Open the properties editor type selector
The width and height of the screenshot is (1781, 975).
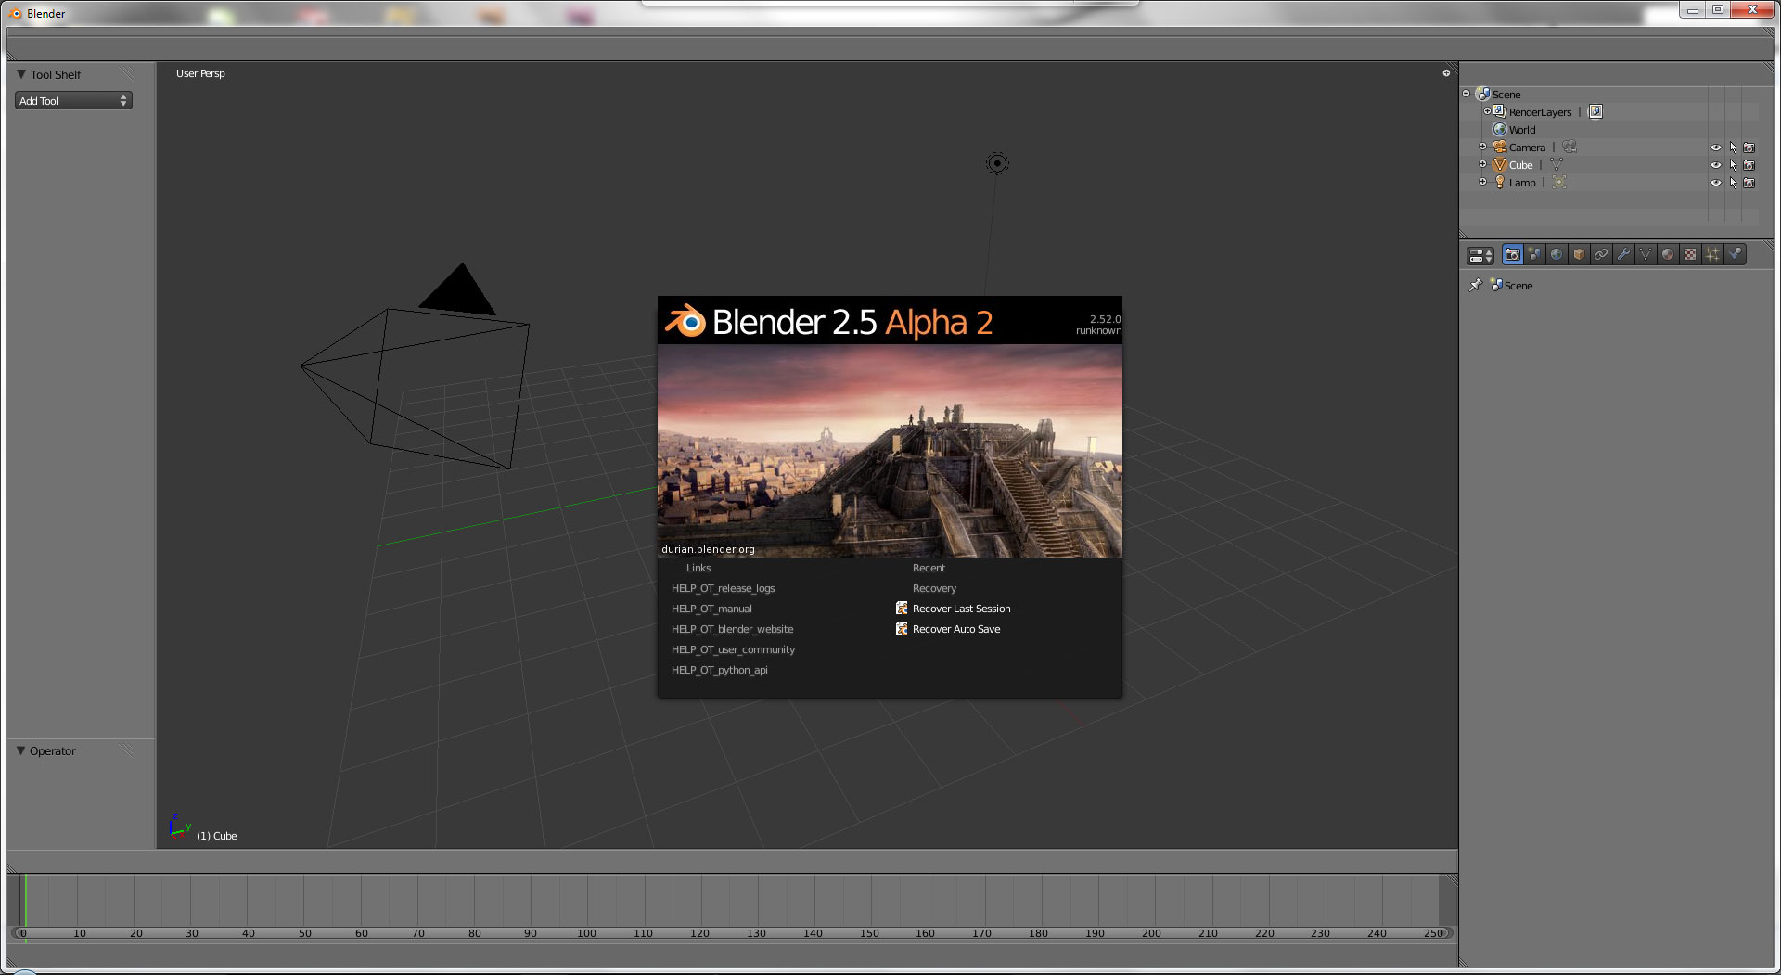(1480, 255)
